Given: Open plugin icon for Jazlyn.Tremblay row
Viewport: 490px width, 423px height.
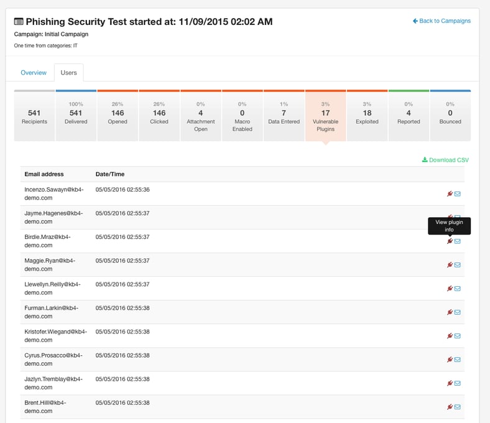Looking at the screenshot, I should point(450,383).
